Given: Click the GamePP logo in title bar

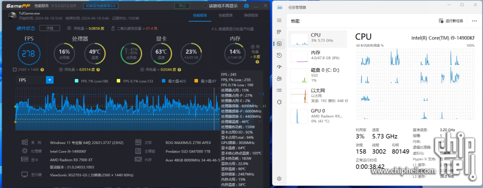Looking at the screenshot, I should (18, 6).
